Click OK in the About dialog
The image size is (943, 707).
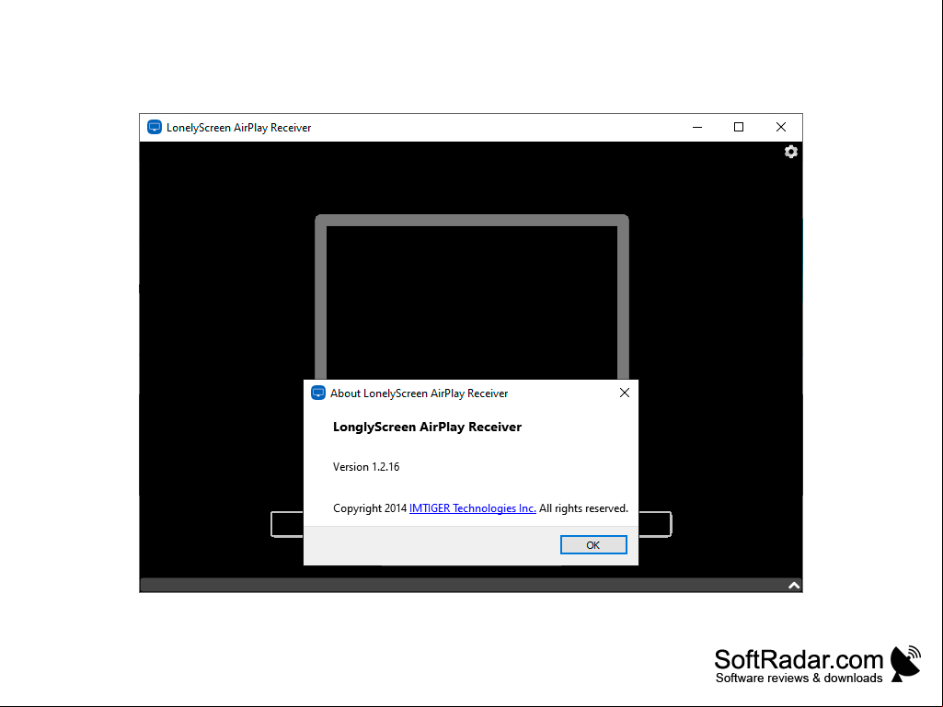coord(593,544)
